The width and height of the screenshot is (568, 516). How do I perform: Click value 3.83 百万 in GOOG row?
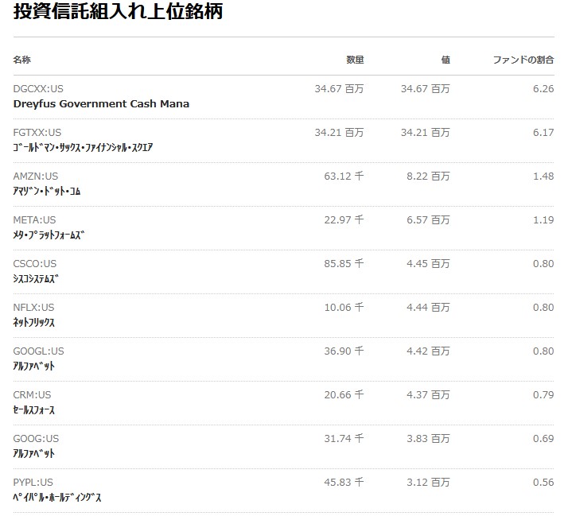click(428, 439)
